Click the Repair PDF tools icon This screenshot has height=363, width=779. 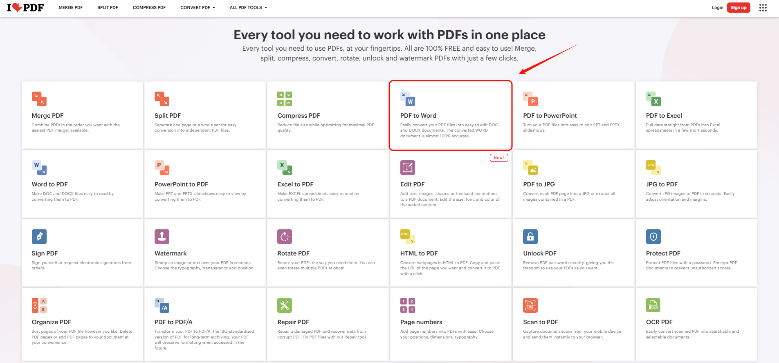(x=285, y=305)
